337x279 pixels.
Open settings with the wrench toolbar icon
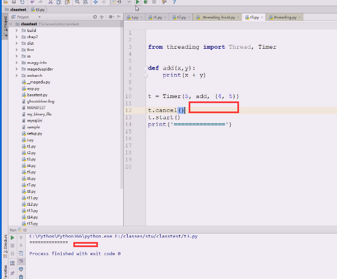(165, 2)
